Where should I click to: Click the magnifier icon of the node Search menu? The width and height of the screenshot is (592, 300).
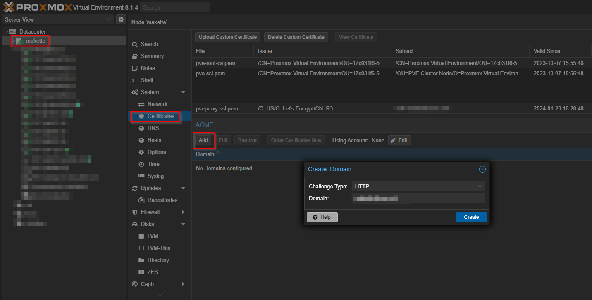pos(134,44)
